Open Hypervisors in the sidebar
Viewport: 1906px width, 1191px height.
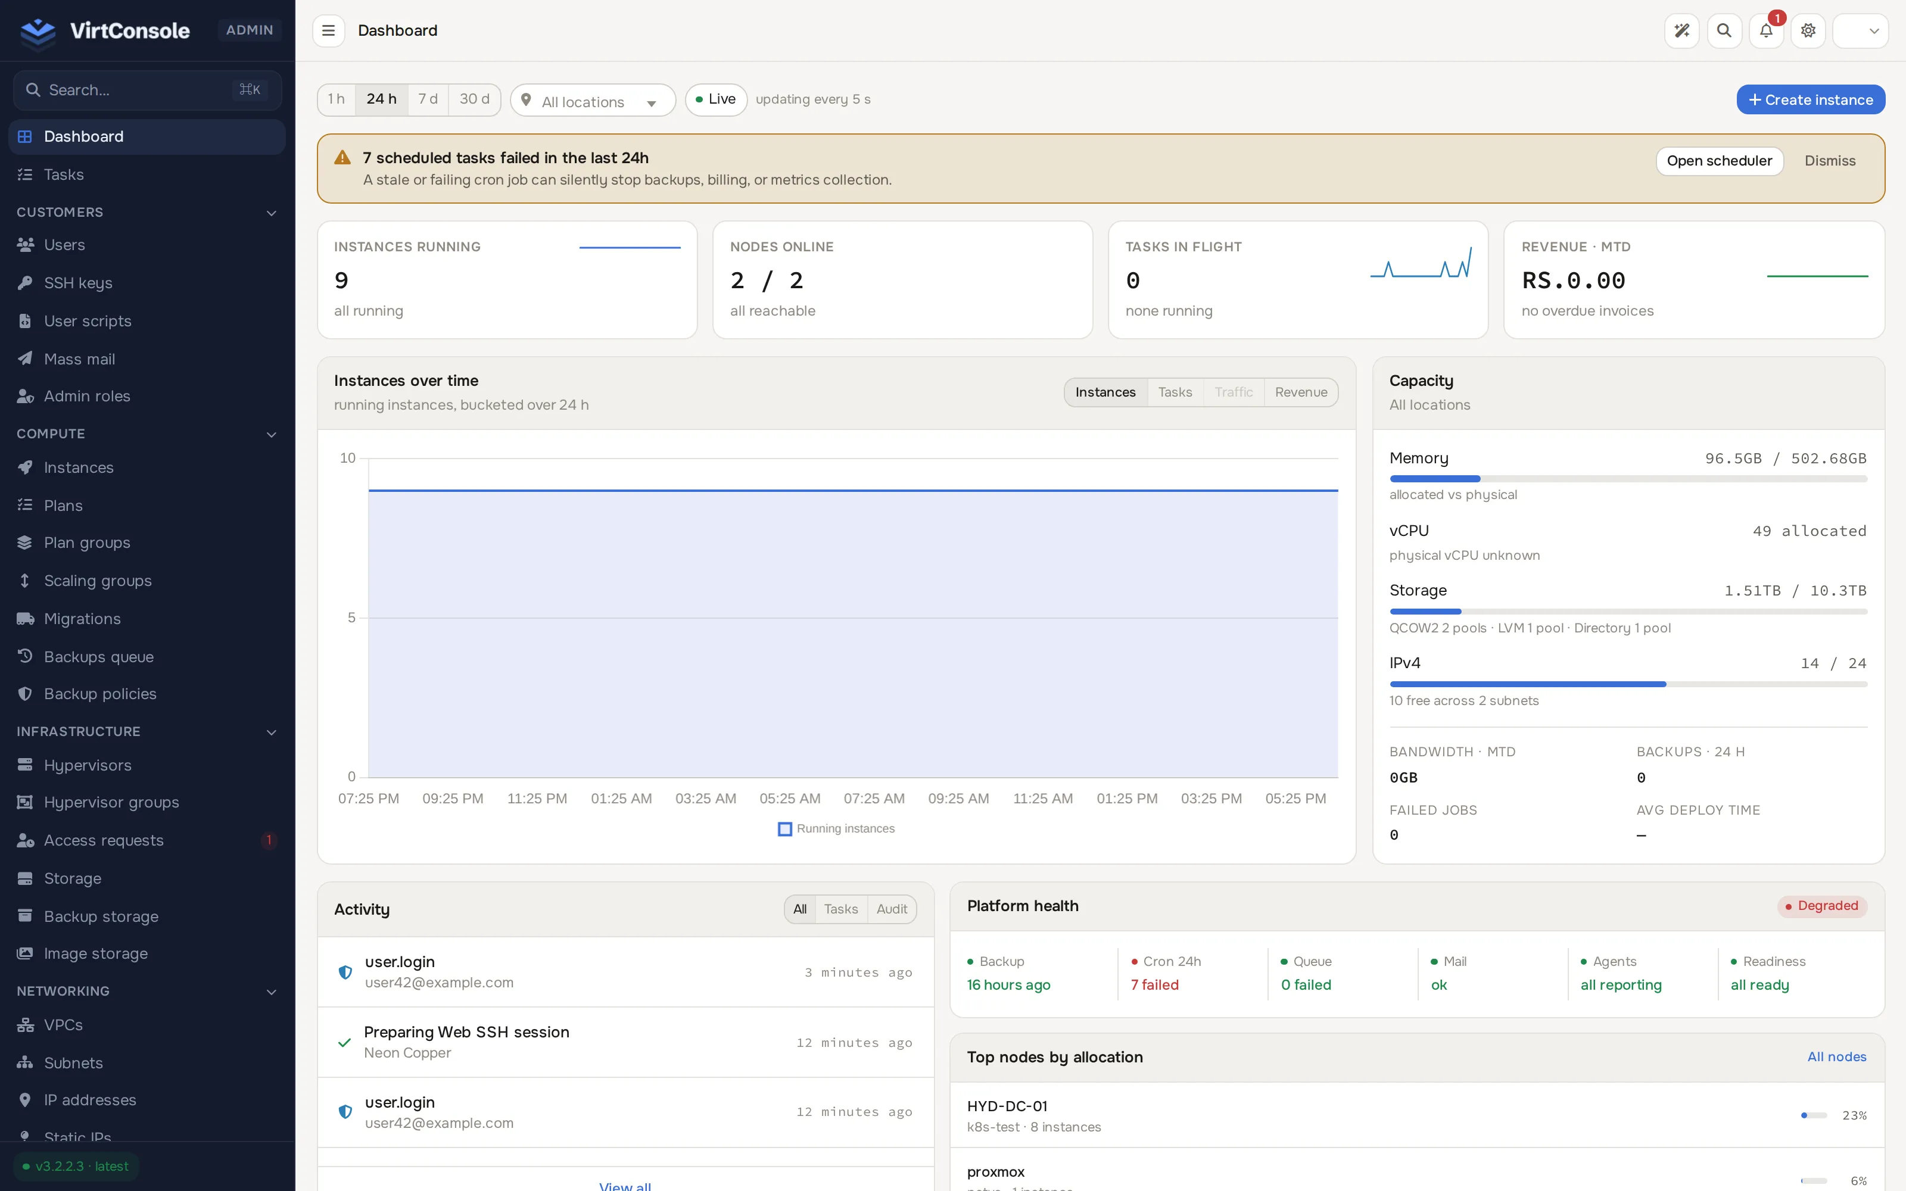tap(147, 765)
